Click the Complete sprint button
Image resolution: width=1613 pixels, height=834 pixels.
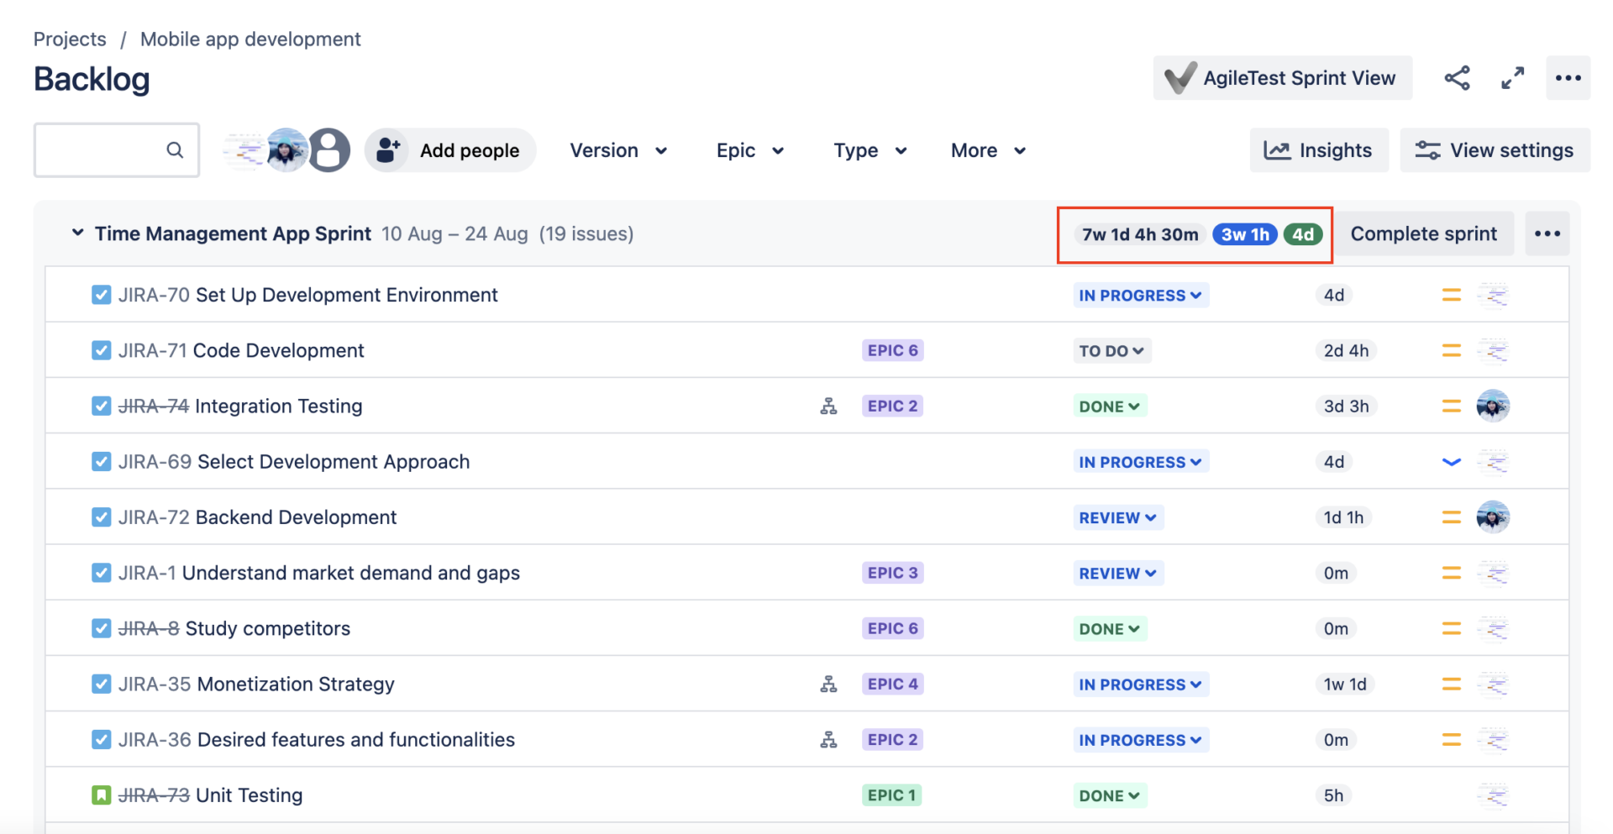pos(1424,233)
